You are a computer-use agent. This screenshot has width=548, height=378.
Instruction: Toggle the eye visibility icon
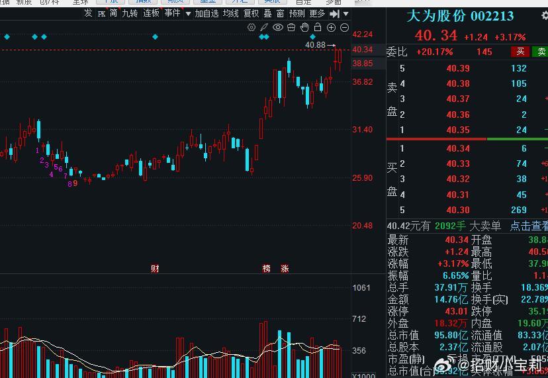(x=278, y=27)
